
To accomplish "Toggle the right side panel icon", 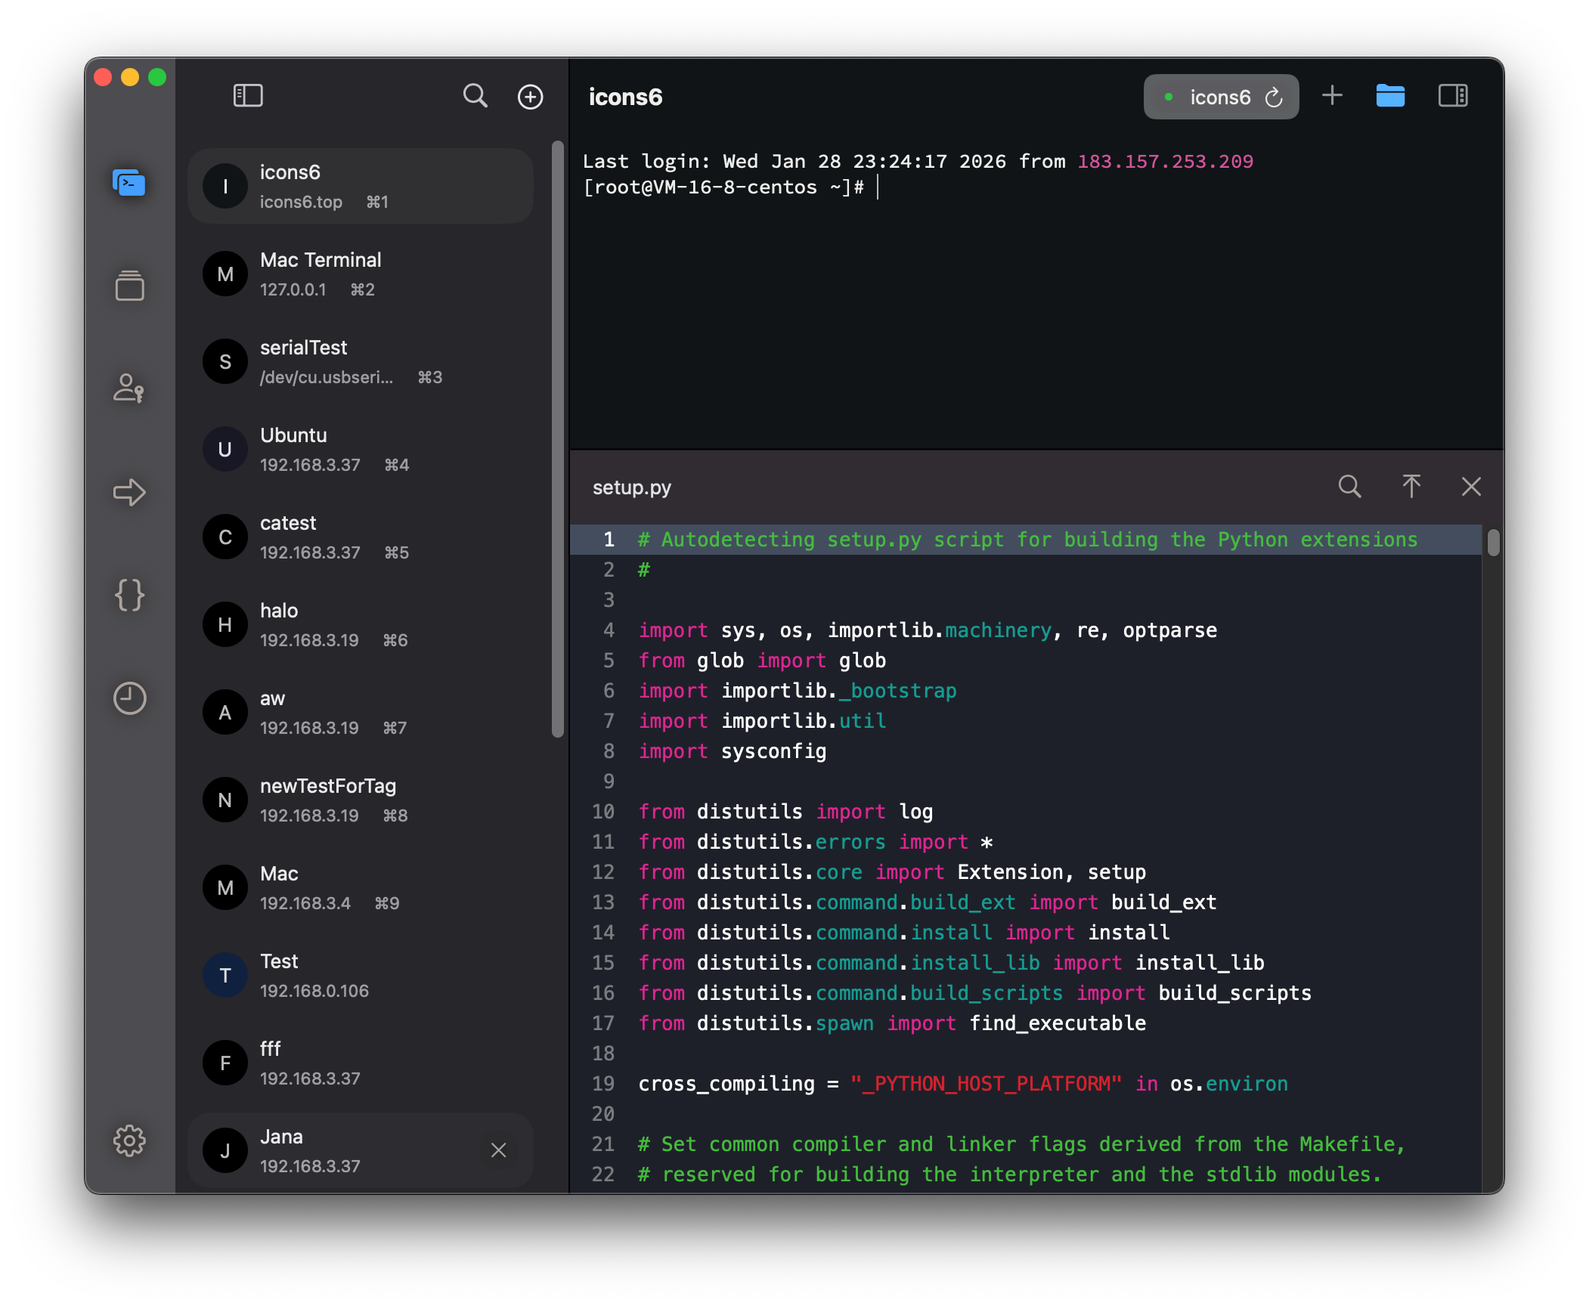I will tap(1452, 96).
